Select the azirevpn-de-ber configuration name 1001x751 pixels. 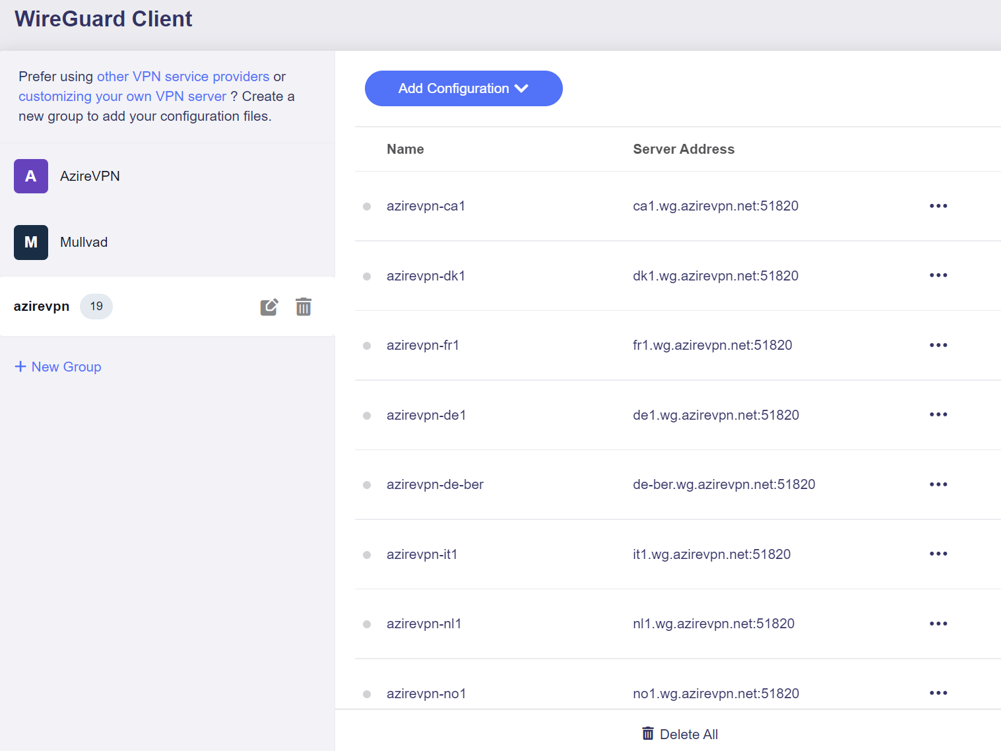(x=435, y=484)
